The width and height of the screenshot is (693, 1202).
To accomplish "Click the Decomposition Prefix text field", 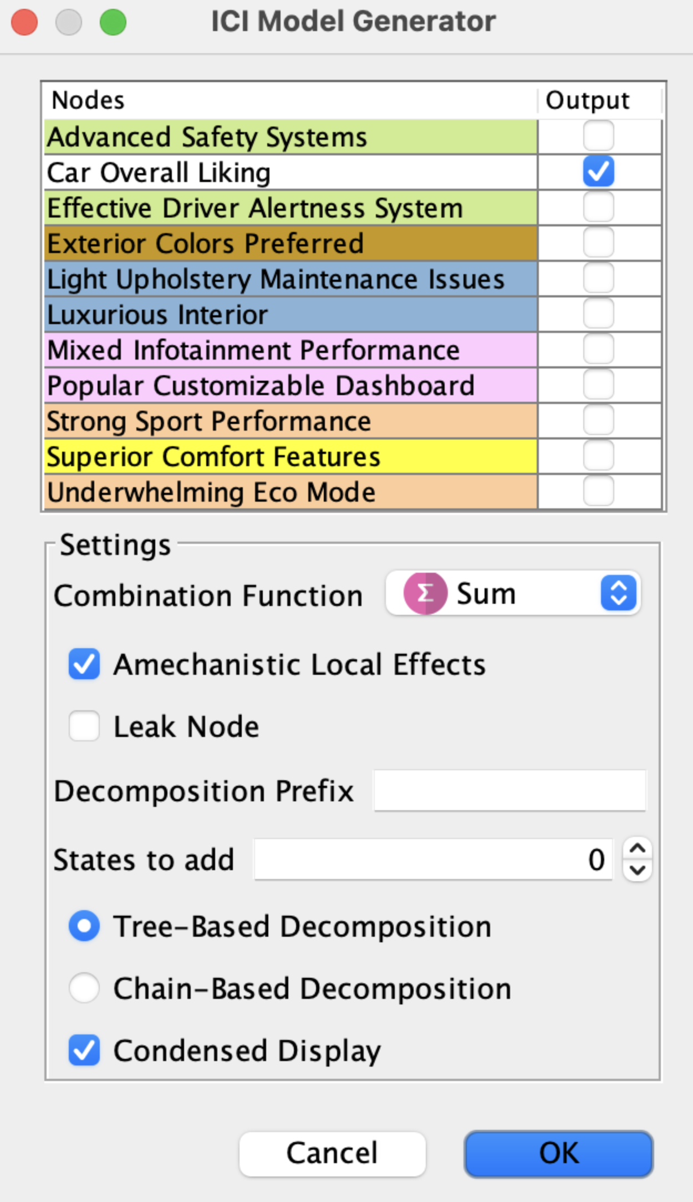I will point(510,790).
